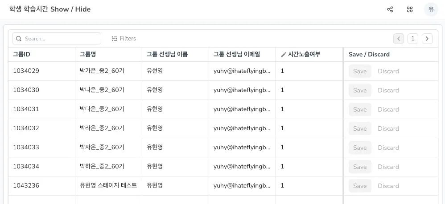Click Save for row 1034029
This screenshot has height=204, width=445.
[x=360, y=71]
